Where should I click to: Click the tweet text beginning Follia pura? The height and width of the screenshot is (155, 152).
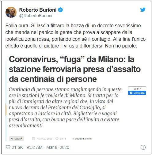(x=75, y=36)
